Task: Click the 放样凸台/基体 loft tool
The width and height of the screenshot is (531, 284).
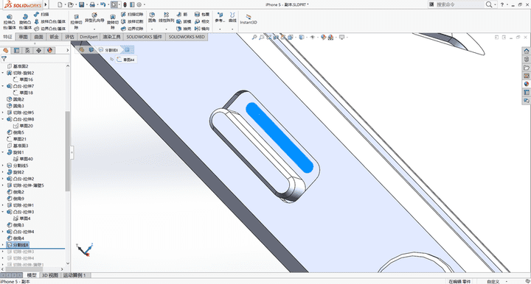Action: (50, 21)
